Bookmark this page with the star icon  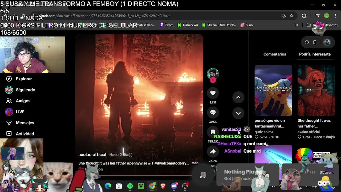(291, 16)
